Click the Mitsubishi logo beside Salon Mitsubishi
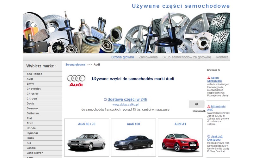This screenshot has width=253, height=158. click(x=209, y=78)
